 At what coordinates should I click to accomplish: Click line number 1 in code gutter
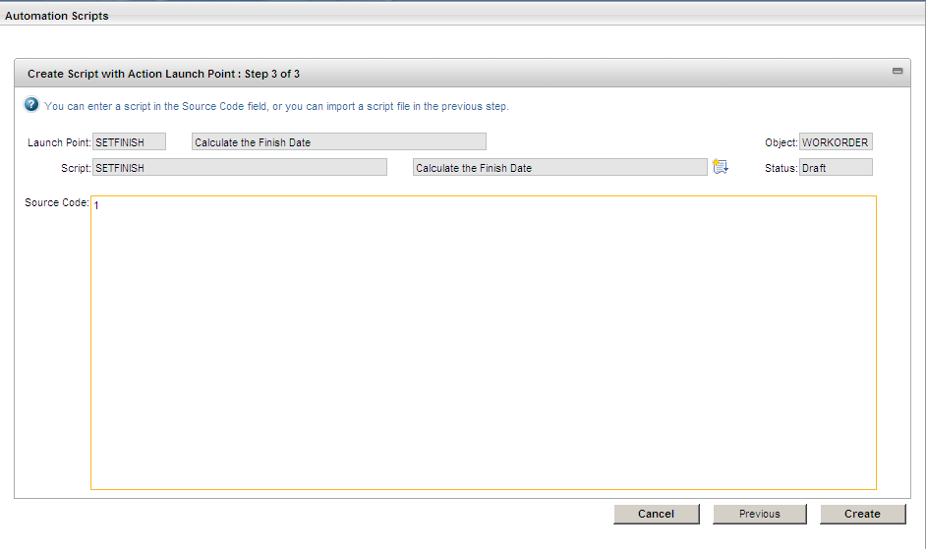pyautogui.click(x=97, y=206)
